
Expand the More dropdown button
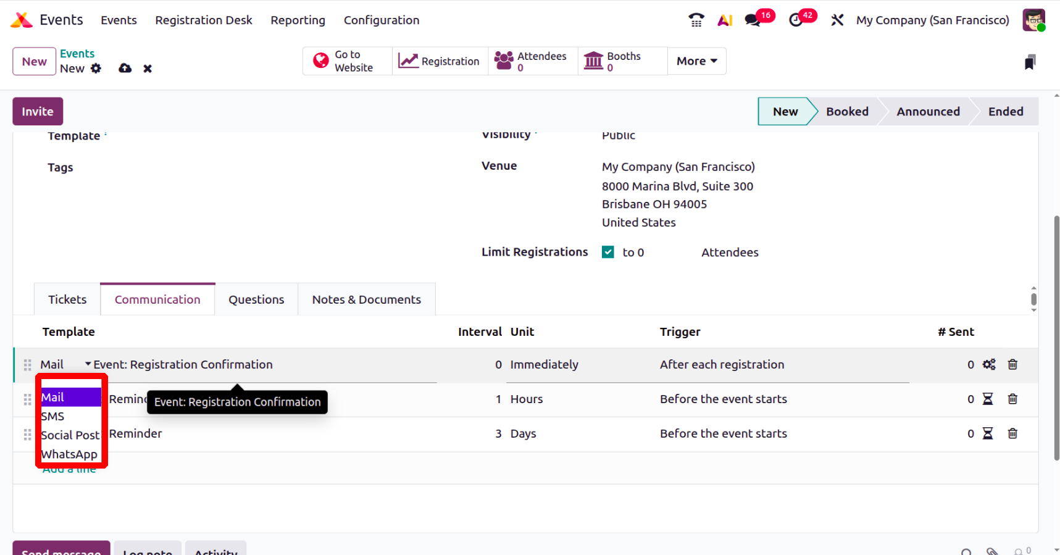tap(696, 61)
